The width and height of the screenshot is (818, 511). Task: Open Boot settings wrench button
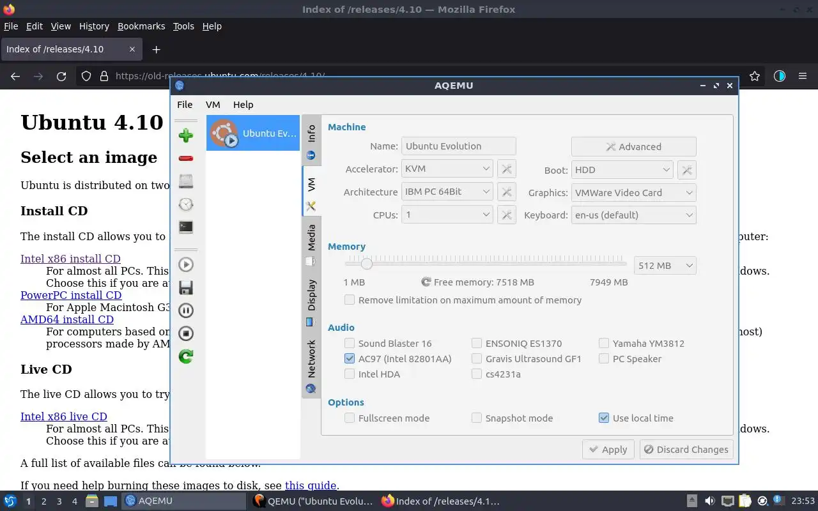coord(686,170)
